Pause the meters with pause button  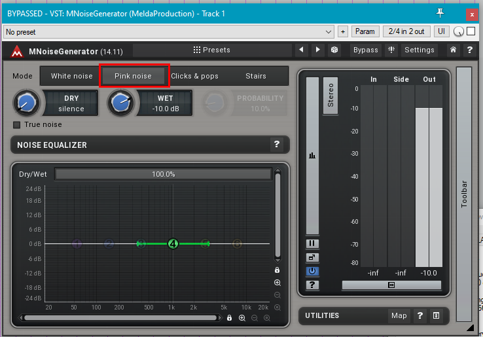tap(312, 243)
